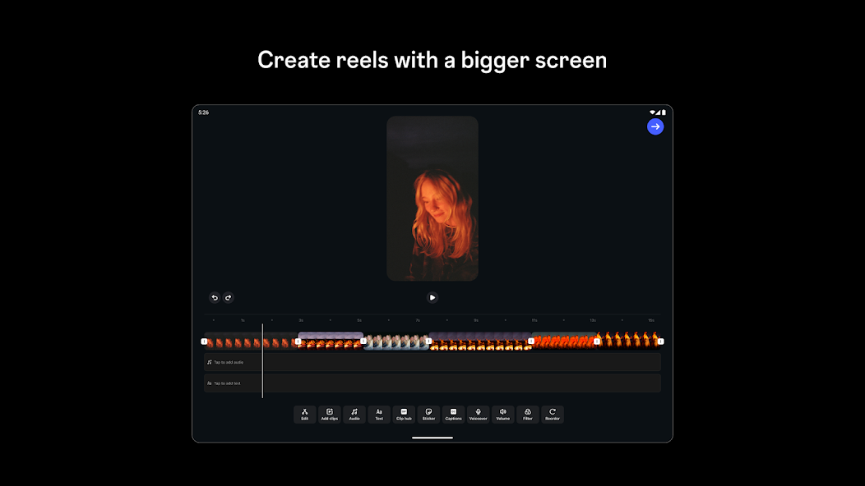This screenshot has width=865, height=486.
Task: Open the Captions tool
Action: click(x=453, y=415)
